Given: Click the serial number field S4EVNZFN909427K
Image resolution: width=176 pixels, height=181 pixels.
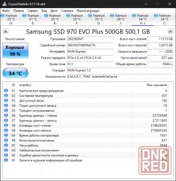Looking at the screenshot, I should tap(91, 45).
